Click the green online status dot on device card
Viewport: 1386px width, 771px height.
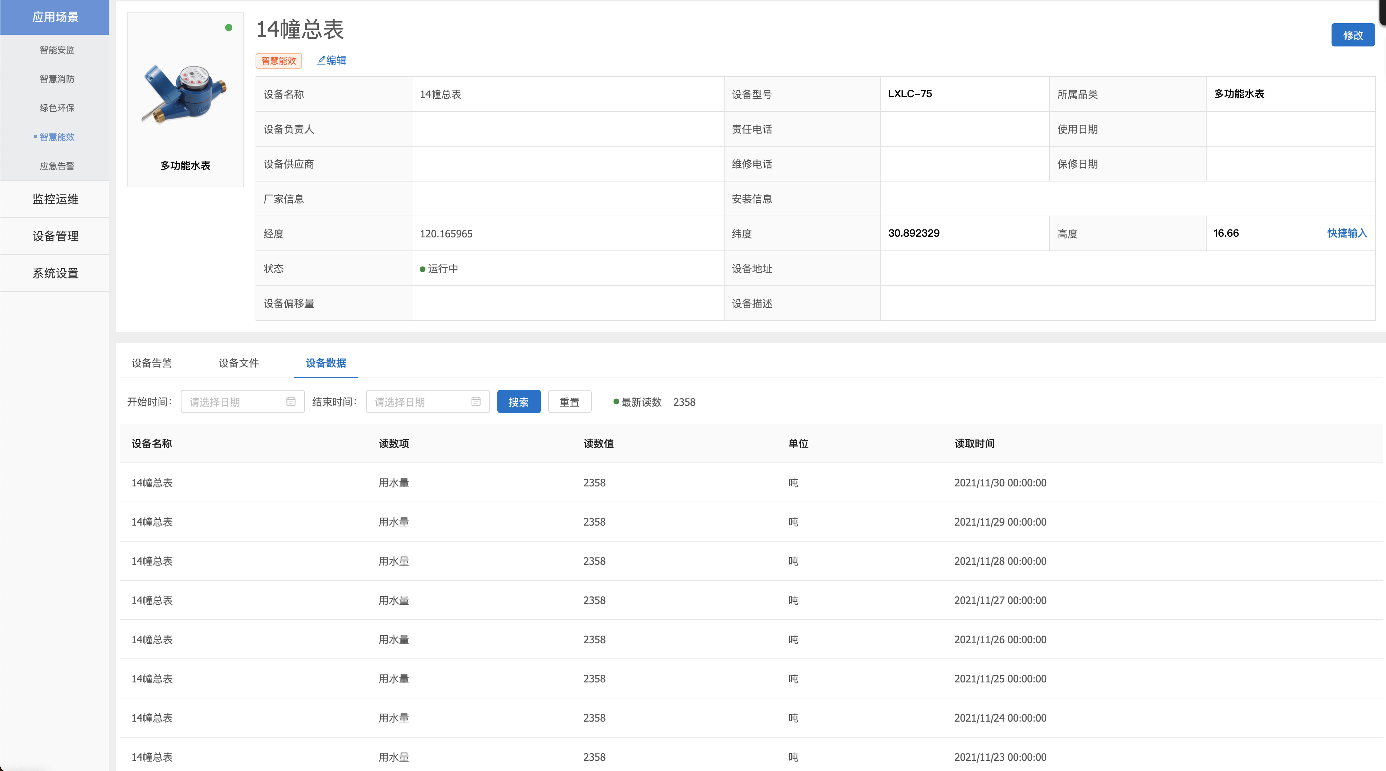(x=229, y=28)
